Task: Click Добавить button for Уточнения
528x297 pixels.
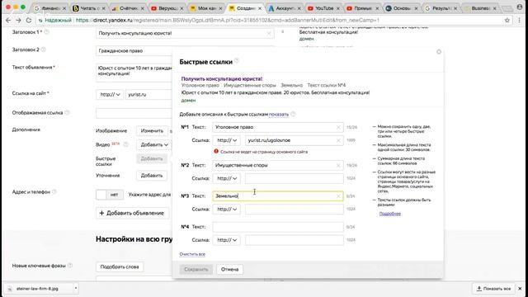Action: [x=152, y=176]
